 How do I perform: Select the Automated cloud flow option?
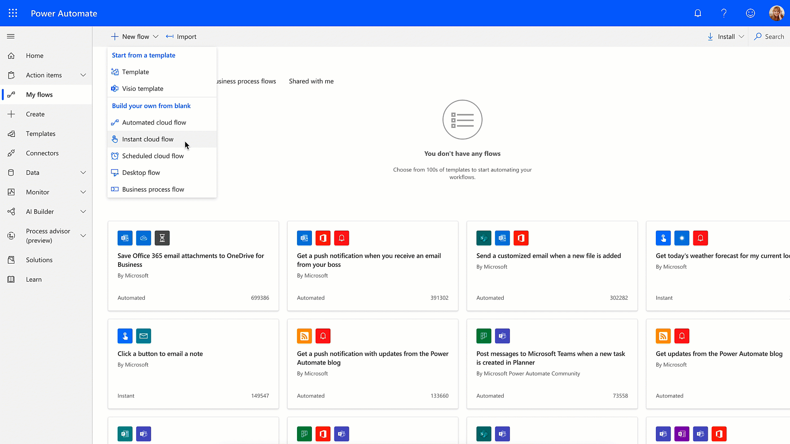(x=154, y=122)
